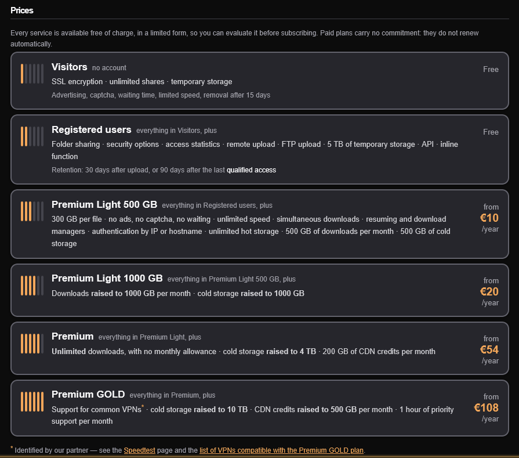Click the 'no account' note
The image size is (519, 458).
pyautogui.click(x=109, y=68)
